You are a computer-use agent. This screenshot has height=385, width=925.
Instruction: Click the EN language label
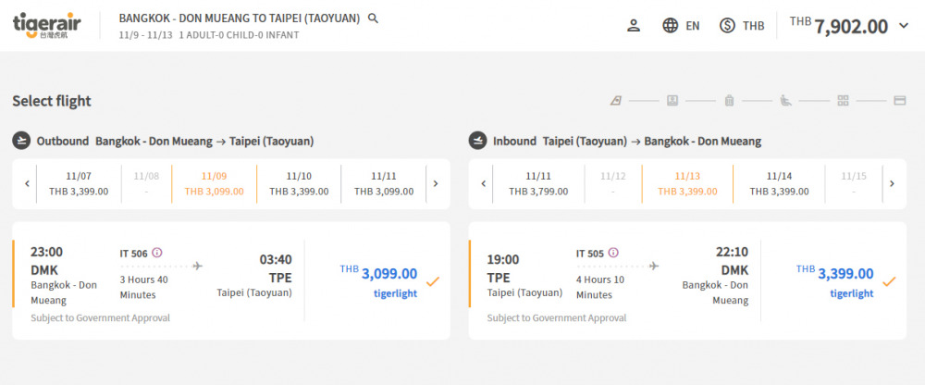click(x=693, y=26)
